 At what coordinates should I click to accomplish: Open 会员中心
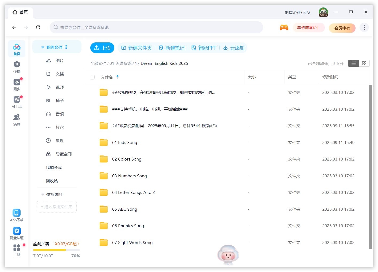[342, 28]
